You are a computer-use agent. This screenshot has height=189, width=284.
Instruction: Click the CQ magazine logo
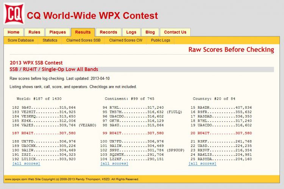(x=14, y=14)
